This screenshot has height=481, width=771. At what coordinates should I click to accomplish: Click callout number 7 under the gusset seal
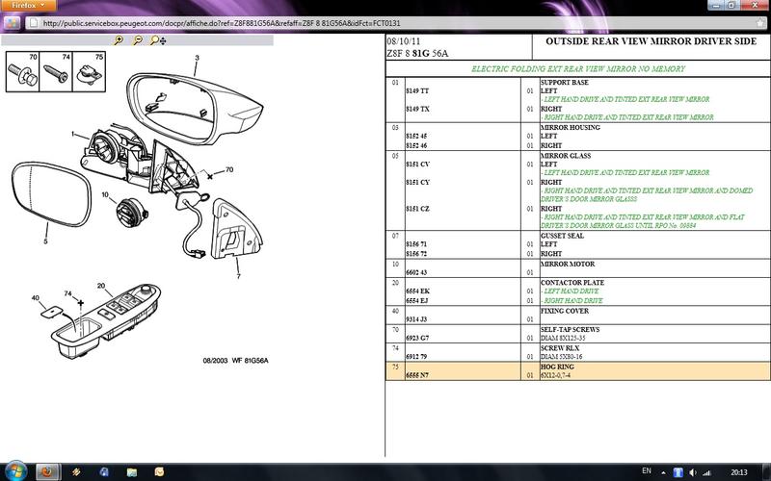238,276
